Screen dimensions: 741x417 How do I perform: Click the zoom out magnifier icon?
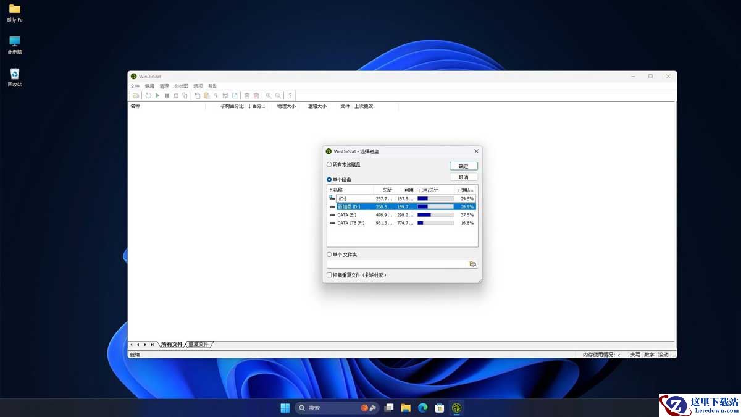point(278,96)
